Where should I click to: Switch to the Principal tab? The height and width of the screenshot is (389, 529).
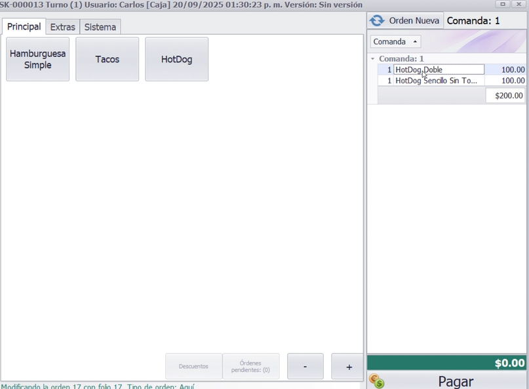(x=24, y=27)
